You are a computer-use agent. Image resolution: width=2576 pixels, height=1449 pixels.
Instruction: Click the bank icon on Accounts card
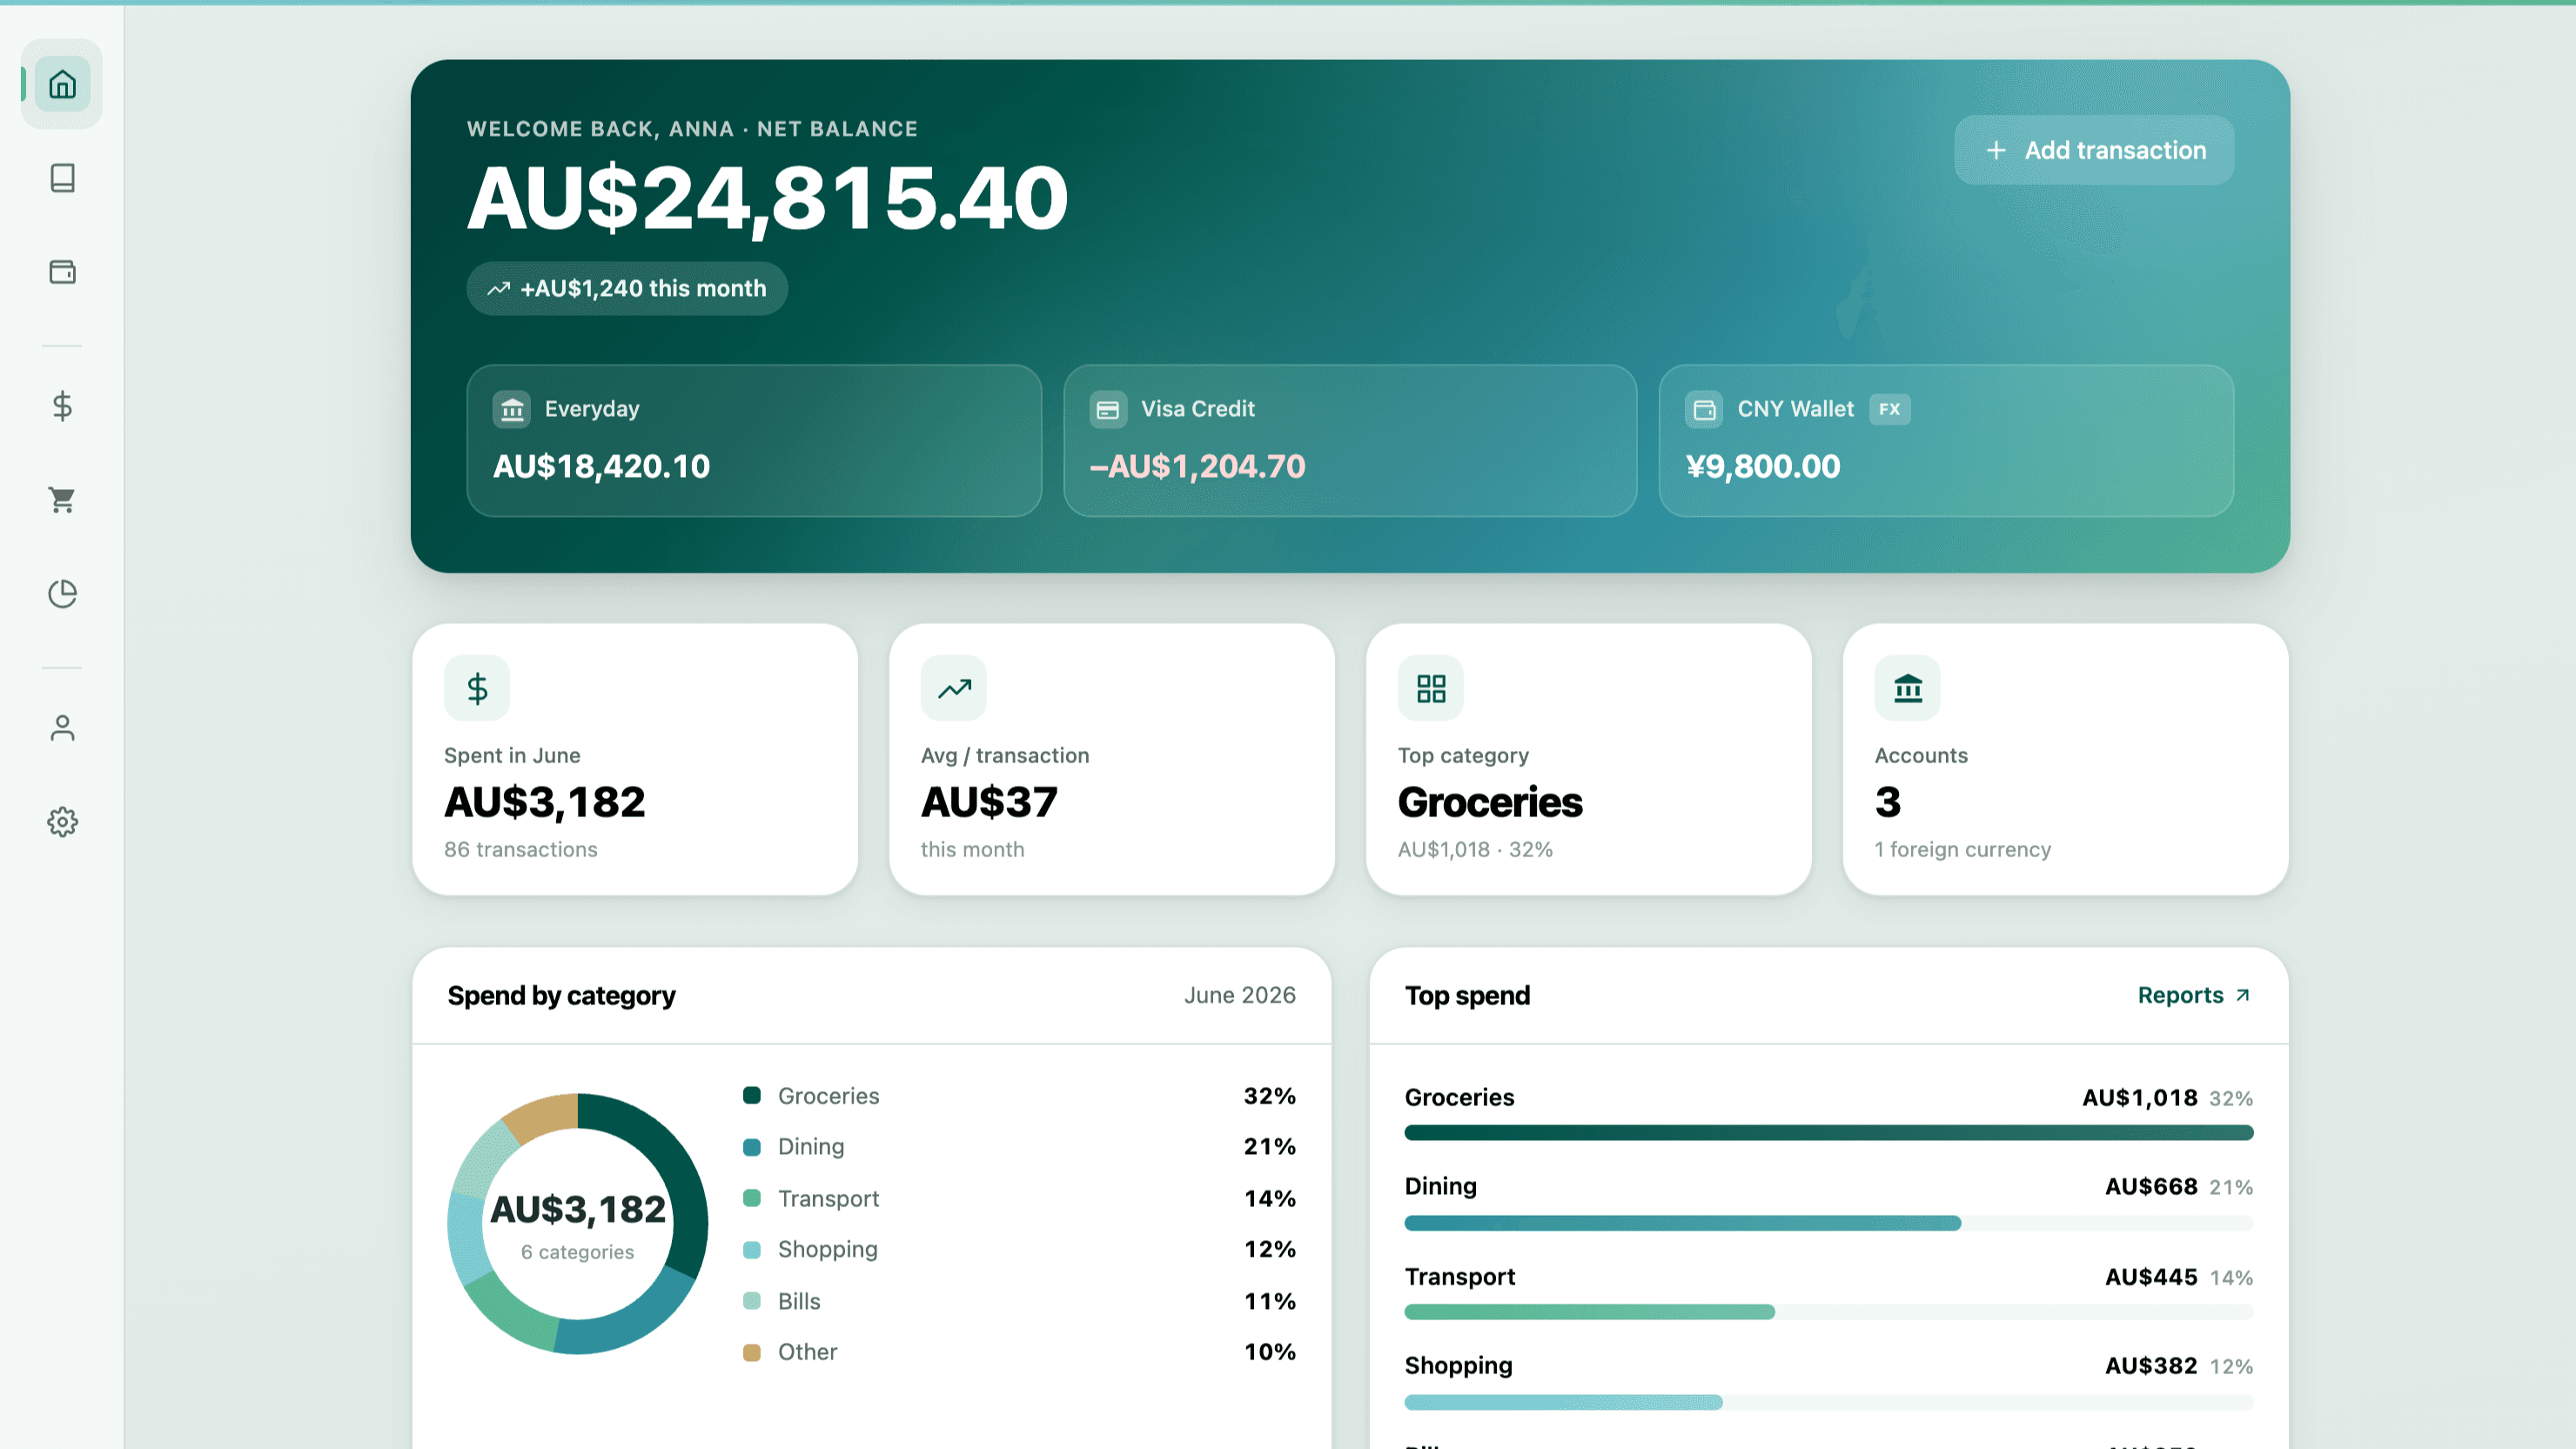(x=1908, y=688)
